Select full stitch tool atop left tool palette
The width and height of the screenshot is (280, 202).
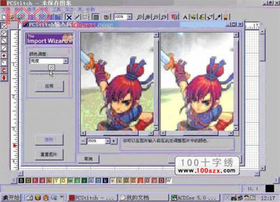pyautogui.click(x=4, y=26)
